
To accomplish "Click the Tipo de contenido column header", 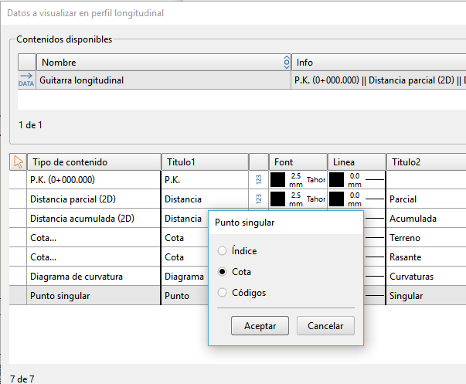I will [94, 162].
